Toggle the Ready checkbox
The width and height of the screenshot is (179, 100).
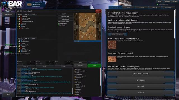(x=76, y=66)
